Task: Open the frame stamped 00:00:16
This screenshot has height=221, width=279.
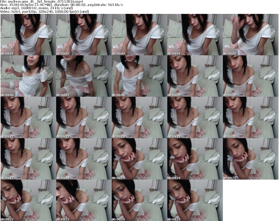Action: tap(250, 117)
